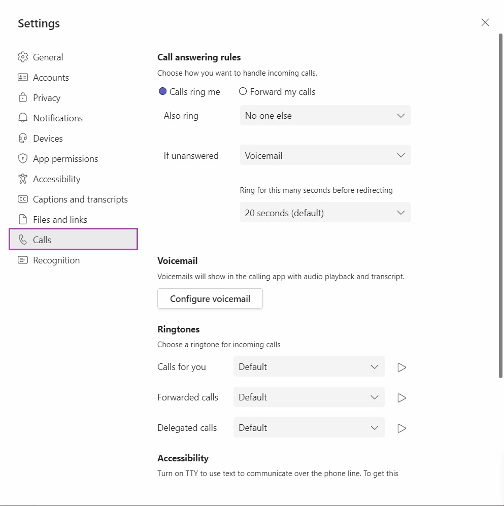This screenshot has height=506, width=504.
Task: Click the General gear icon
Action: (23, 57)
